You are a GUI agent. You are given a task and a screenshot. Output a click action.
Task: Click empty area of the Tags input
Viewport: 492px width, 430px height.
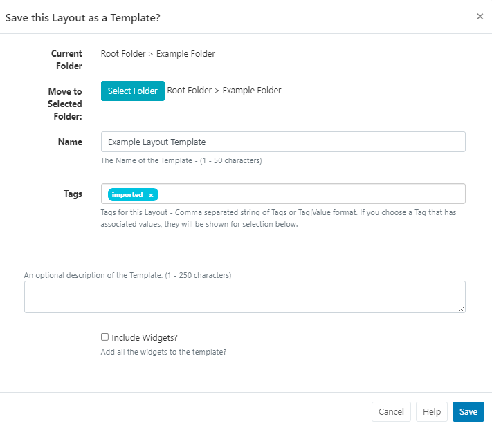pos(311,194)
